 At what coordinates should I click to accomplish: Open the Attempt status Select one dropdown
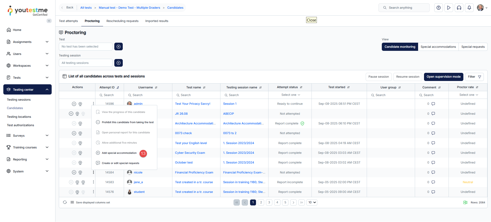point(291,95)
